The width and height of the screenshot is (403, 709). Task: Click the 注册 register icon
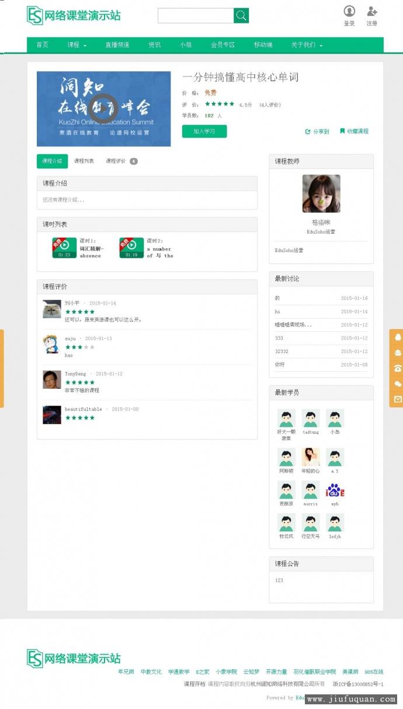(x=372, y=11)
